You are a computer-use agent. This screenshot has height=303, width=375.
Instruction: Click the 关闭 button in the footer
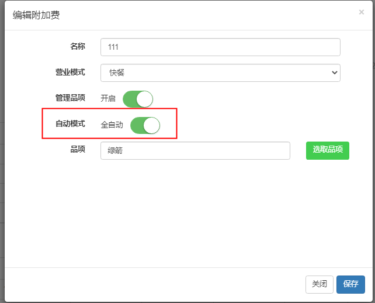(319, 284)
